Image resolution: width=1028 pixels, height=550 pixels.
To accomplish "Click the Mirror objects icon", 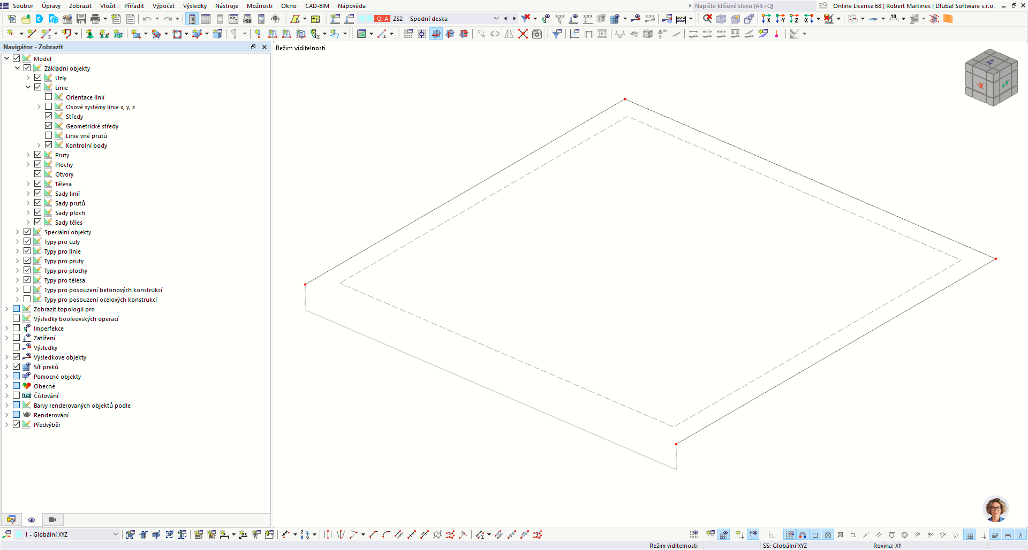I will click(x=509, y=33).
